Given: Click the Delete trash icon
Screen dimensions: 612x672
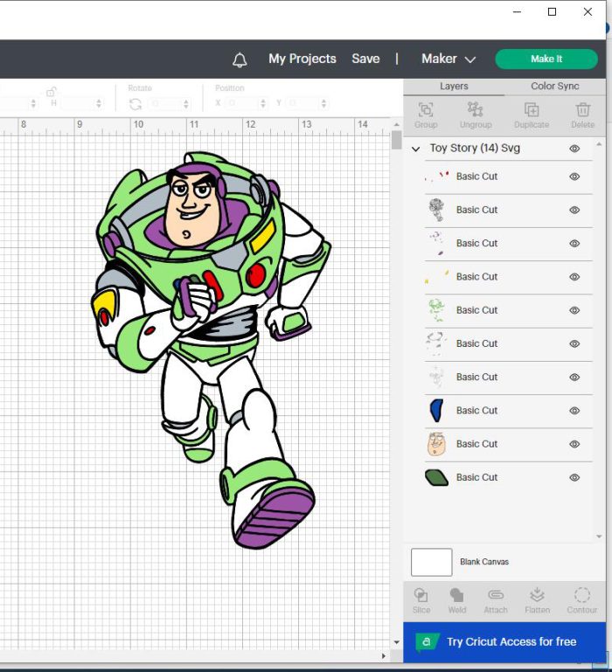Looking at the screenshot, I should point(583,110).
